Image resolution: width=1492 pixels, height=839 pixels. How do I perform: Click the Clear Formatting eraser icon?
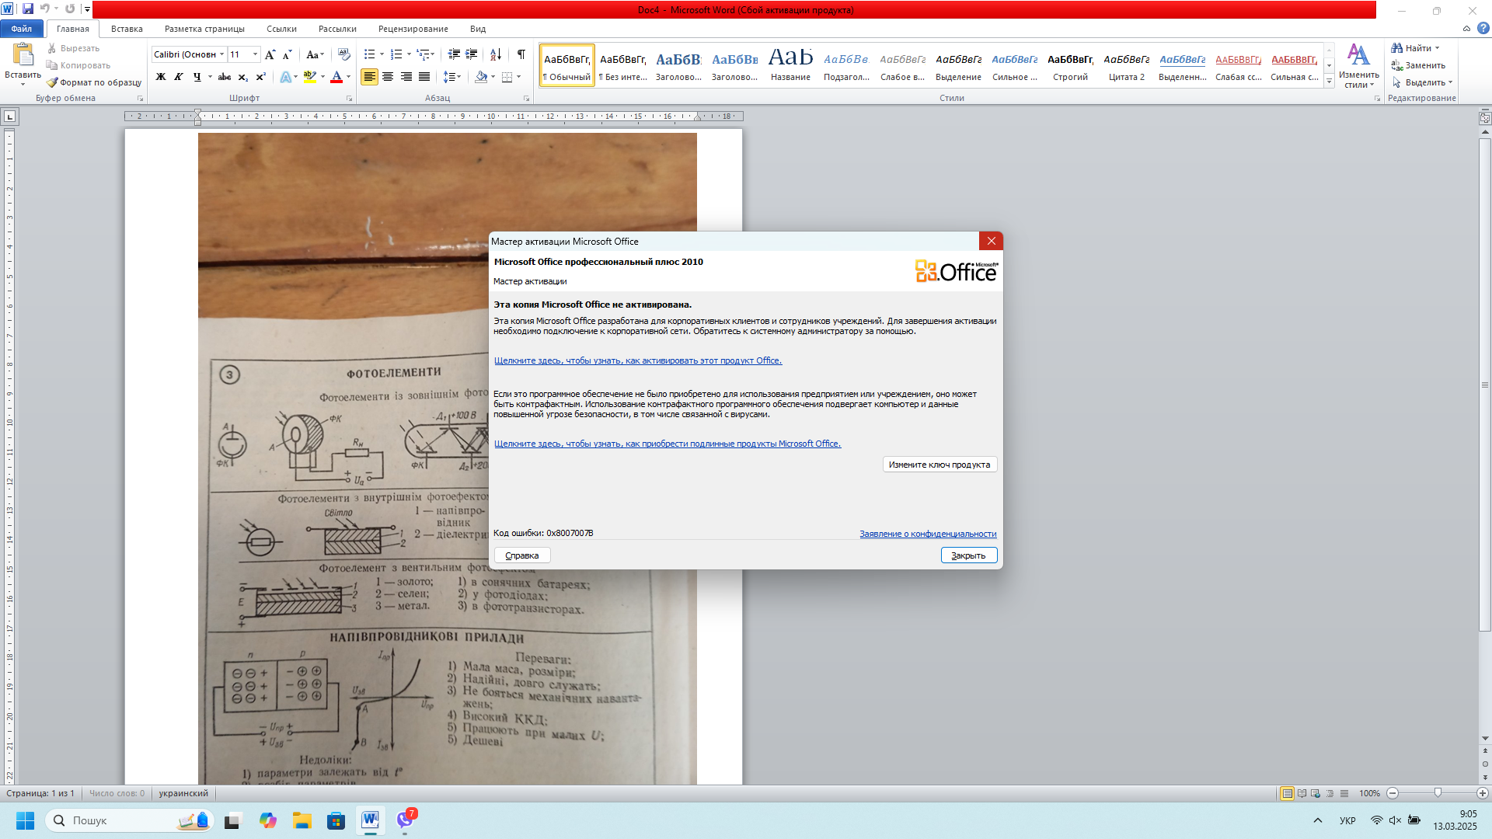(344, 54)
